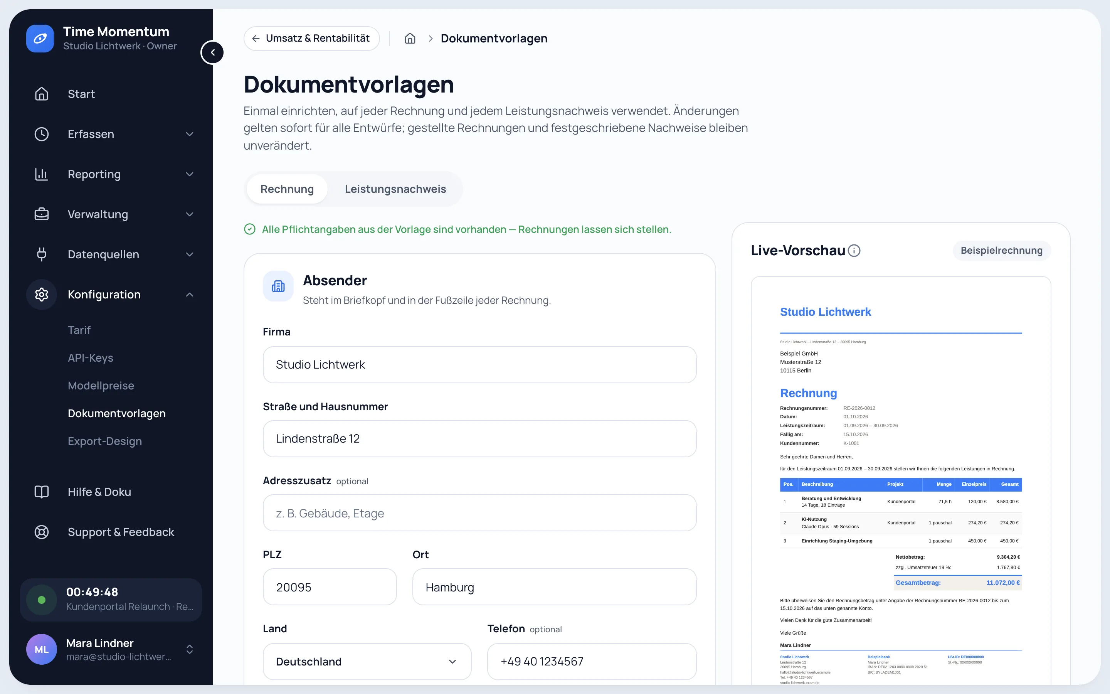The image size is (1110, 694).
Task: Click the Reporting bar chart icon
Action: tap(42, 174)
